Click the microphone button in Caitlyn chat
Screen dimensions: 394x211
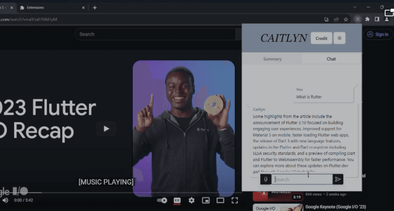coord(266,179)
